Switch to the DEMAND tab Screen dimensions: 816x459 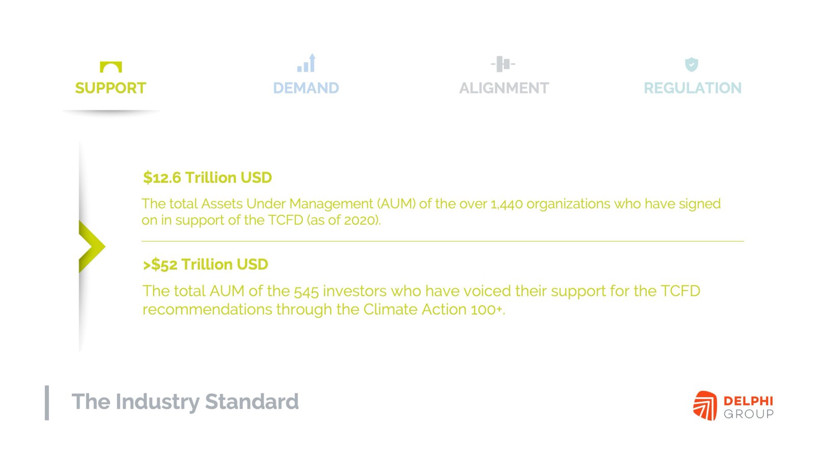tap(306, 88)
